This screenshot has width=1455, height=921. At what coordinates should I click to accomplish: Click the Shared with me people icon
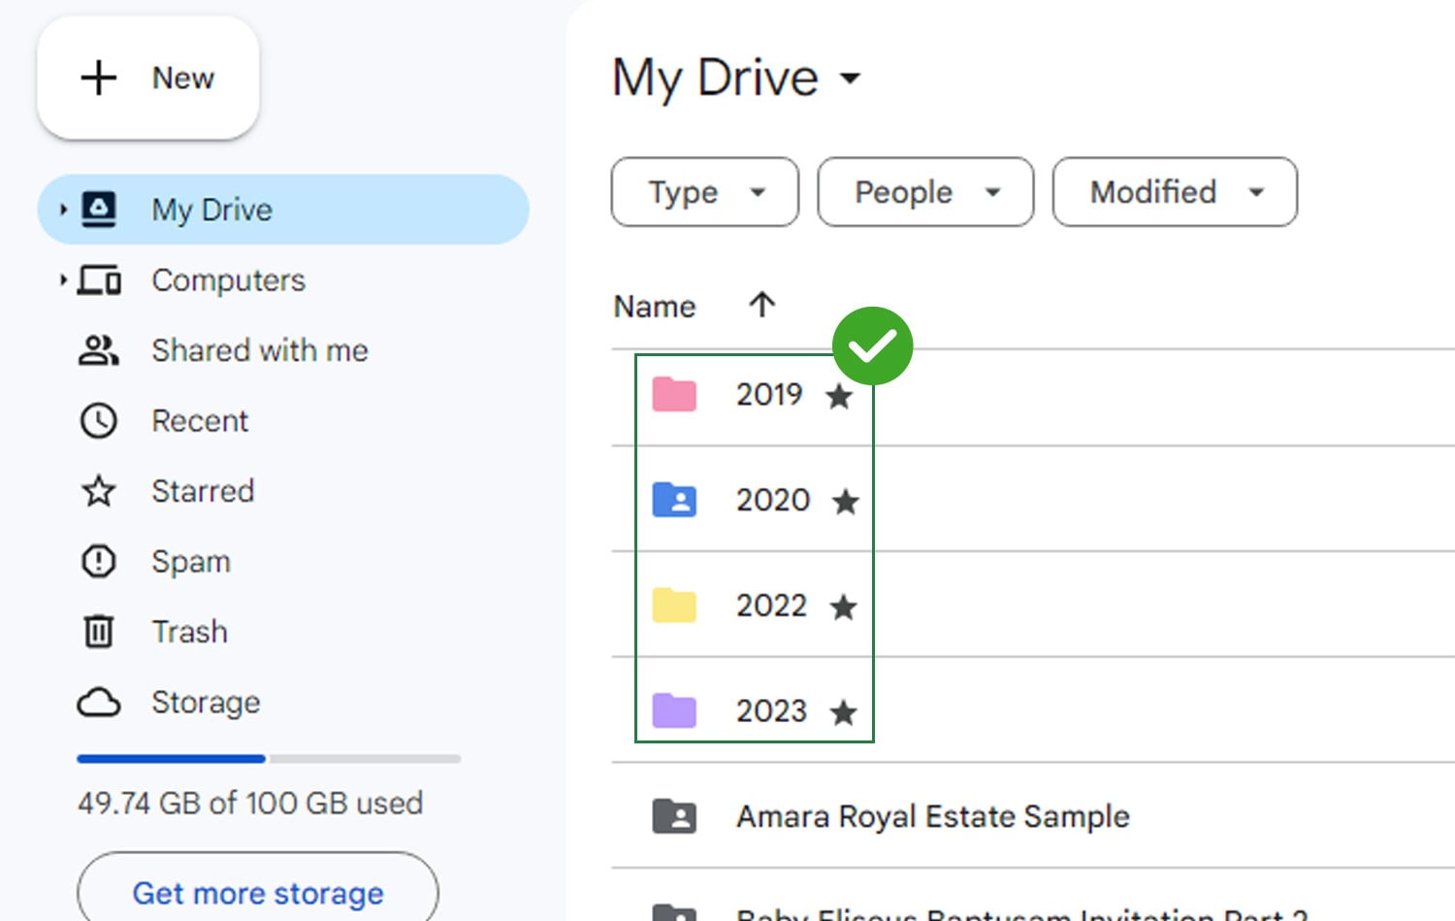(98, 350)
